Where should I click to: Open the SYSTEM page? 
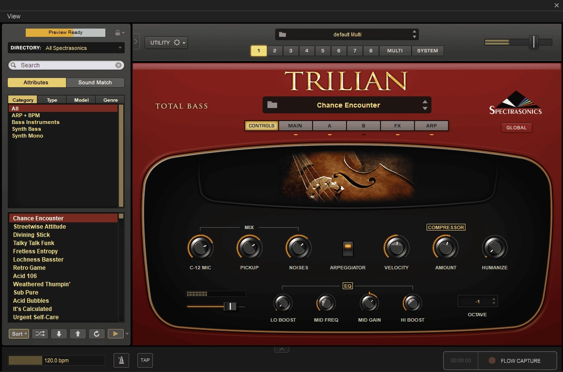pyautogui.click(x=427, y=51)
